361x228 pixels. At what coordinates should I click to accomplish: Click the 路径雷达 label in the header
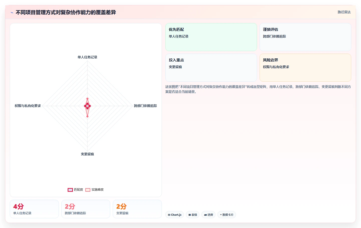pos(344,12)
